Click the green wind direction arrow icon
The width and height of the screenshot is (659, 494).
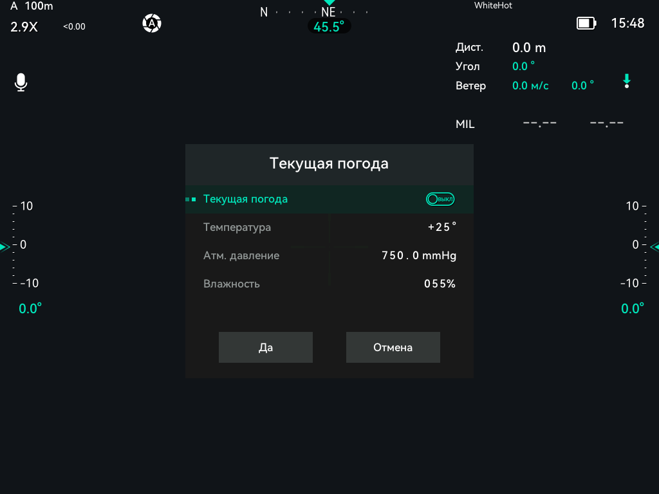(x=627, y=81)
